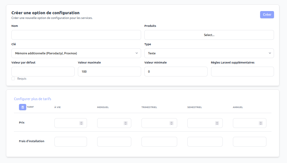Click the Valeur minimale field showing 0
The width and height of the screenshot is (287, 163).
[176, 72]
